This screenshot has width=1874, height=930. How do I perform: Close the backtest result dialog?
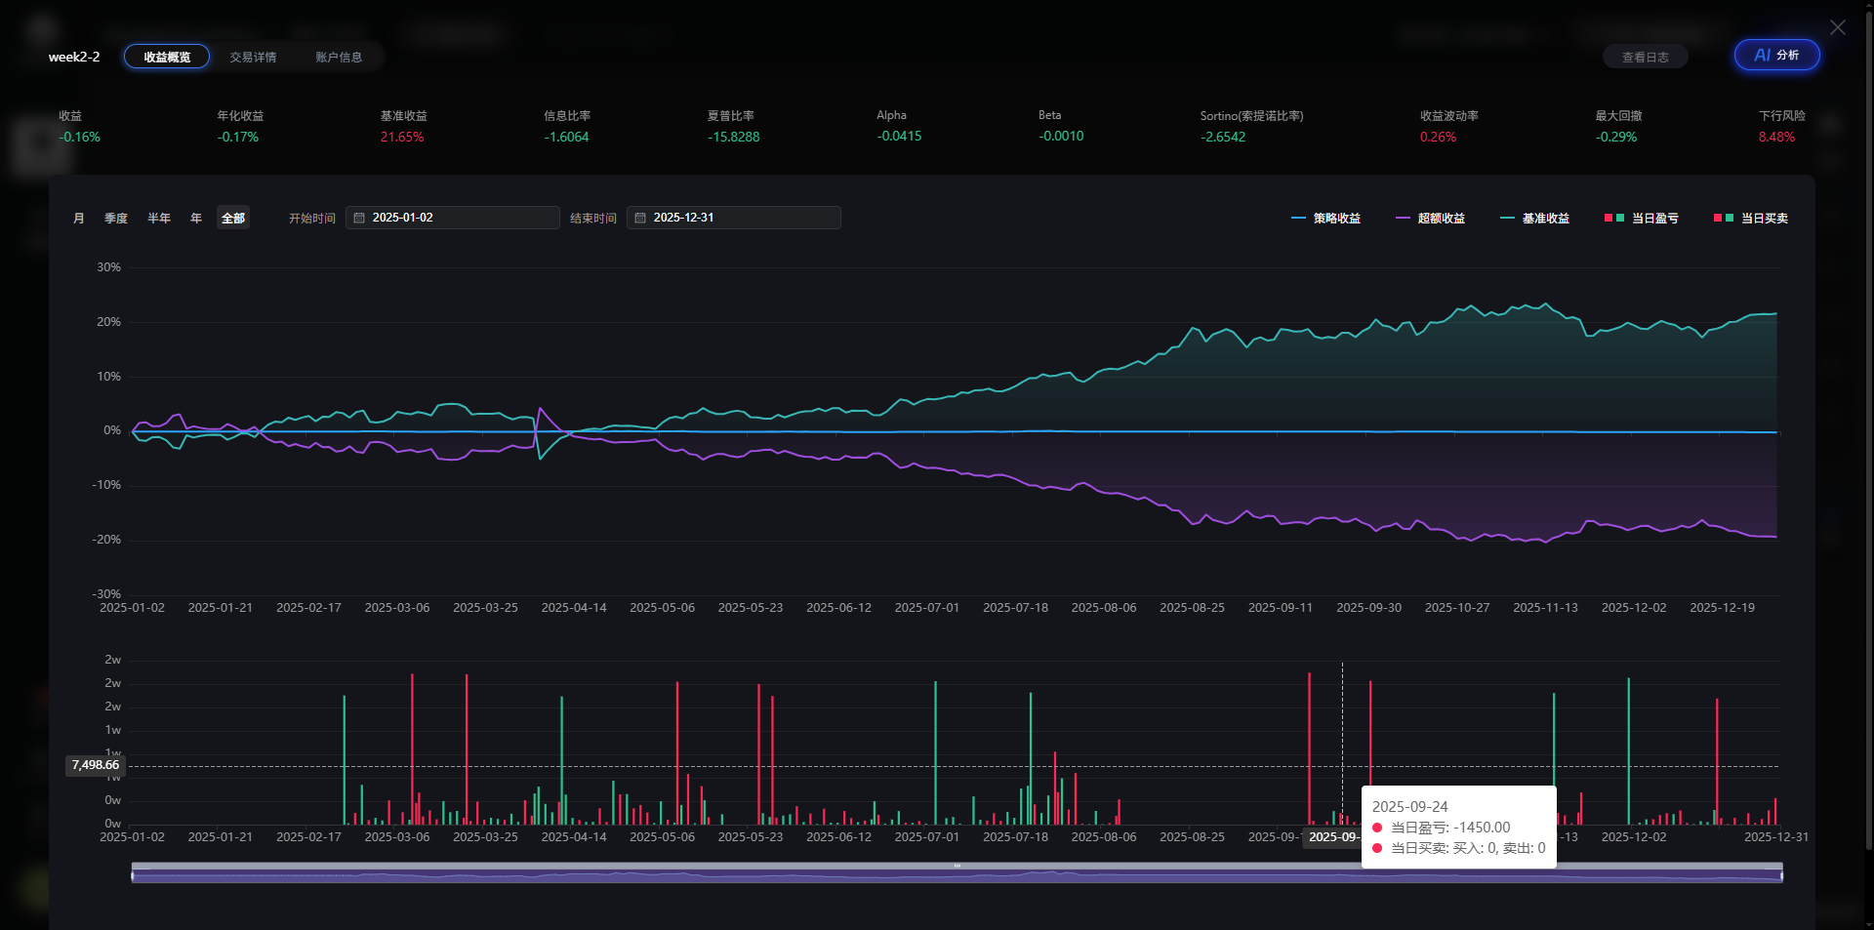(1837, 27)
